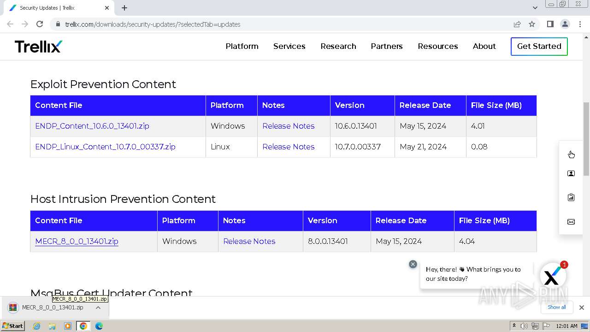Click May 21, 2024 release date

(x=423, y=147)
